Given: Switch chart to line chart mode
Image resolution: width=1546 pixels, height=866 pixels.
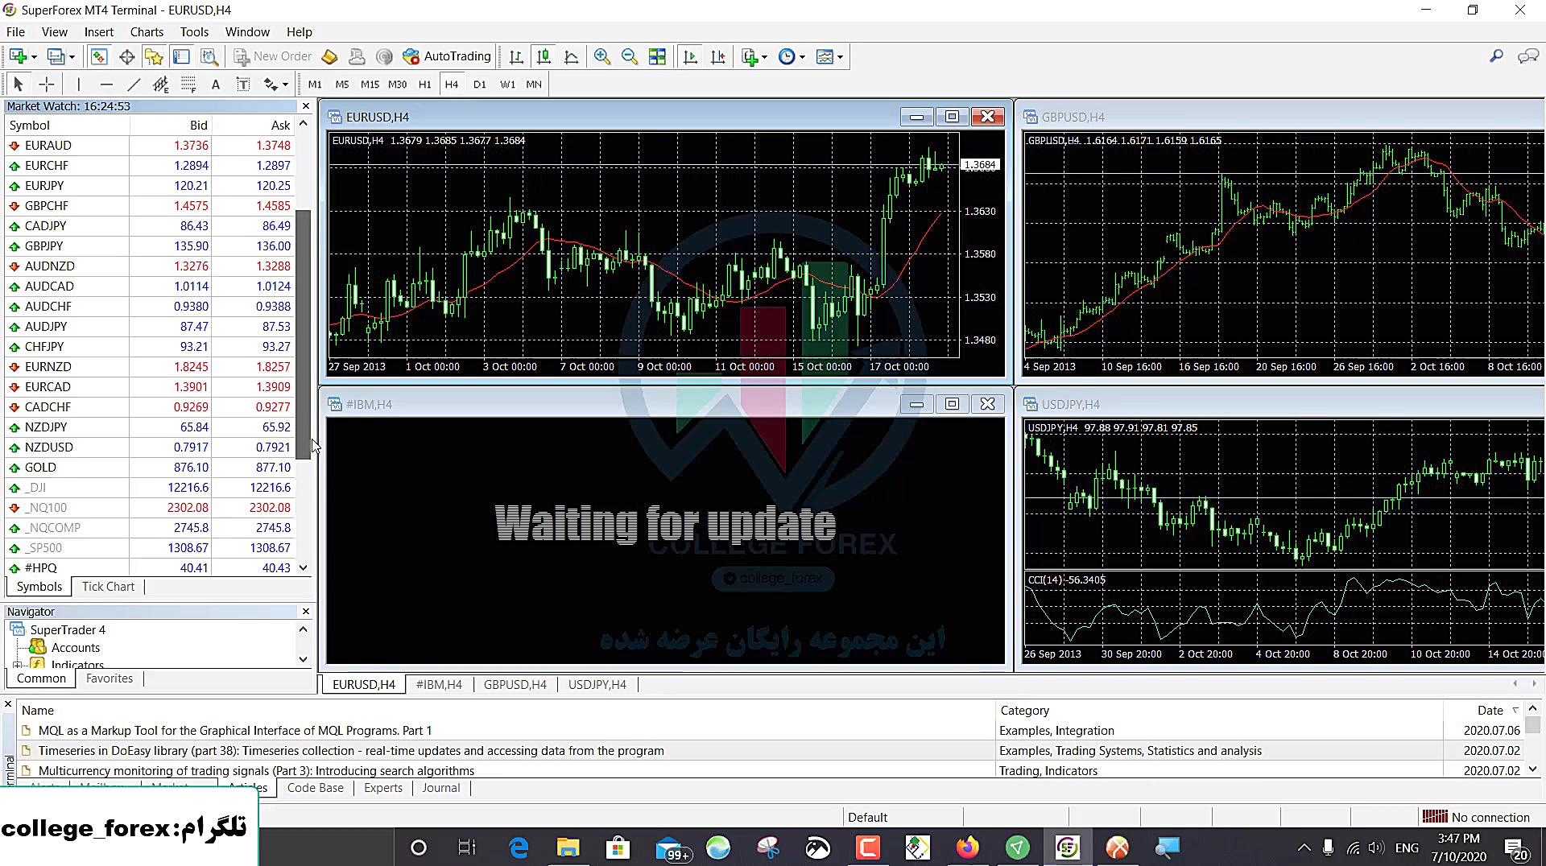Looking at the screenshot, I should pos(572,56).
